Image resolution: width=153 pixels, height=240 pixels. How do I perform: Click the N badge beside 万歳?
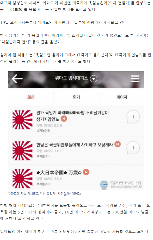click(86, 172)
